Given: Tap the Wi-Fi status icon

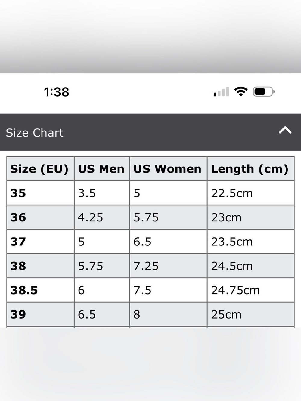Looking at the screenshot, I should tap(241, 91).
